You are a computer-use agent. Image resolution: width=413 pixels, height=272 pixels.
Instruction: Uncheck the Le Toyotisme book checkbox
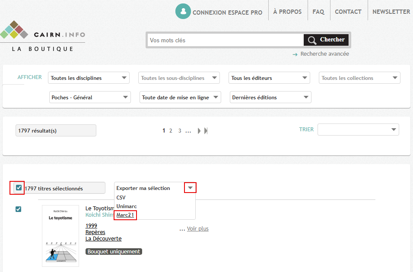[18, 209]
